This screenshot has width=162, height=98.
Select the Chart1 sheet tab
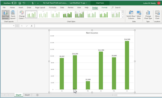pyautogui.click(x=18, y=95)
